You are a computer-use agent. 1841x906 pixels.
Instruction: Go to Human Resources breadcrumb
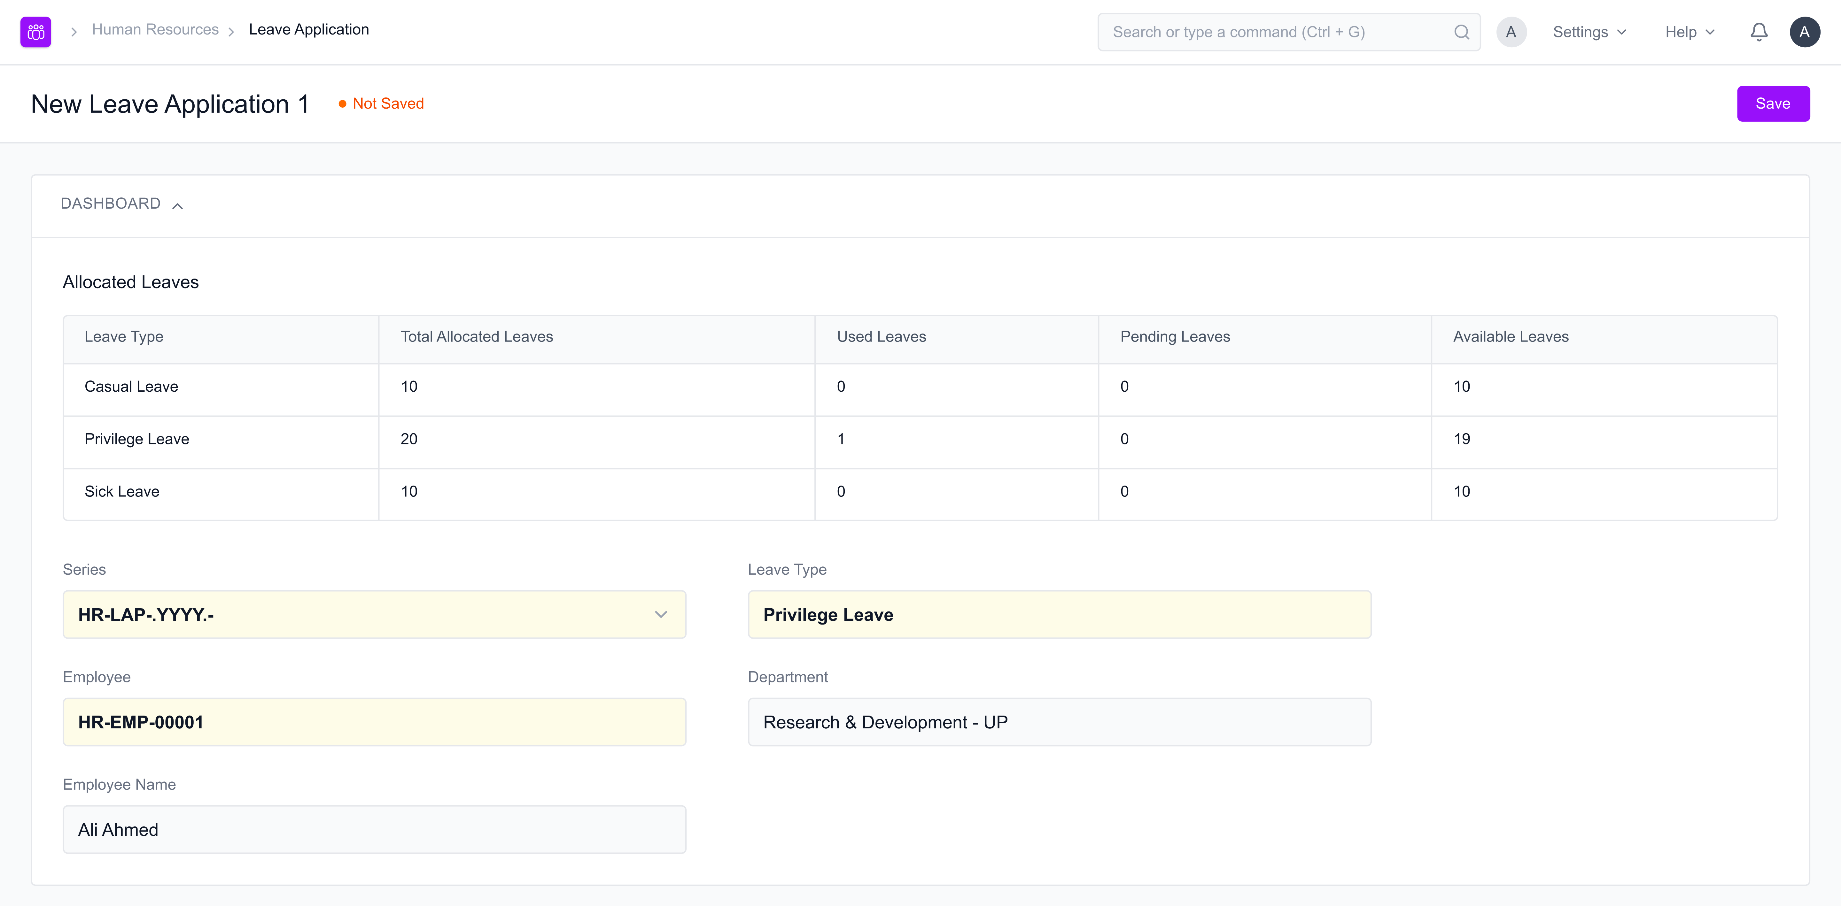(155, 29)
